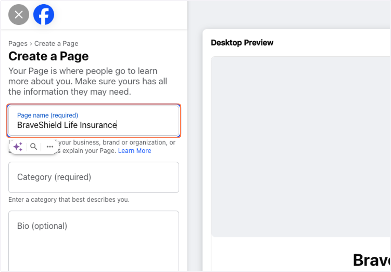This screenshot has height=272, width=391.
Task: Go to the Pages breadcrumb link
Action: 18,44
